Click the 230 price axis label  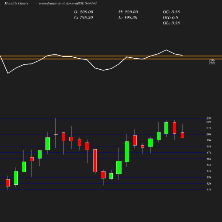(209, 118)
